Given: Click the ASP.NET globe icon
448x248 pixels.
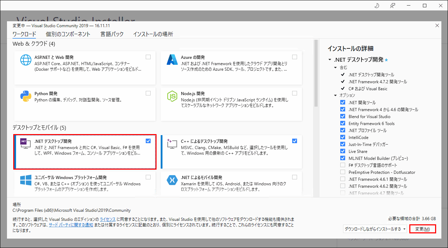Looking at the screenshot, I should tap(26, 60).
